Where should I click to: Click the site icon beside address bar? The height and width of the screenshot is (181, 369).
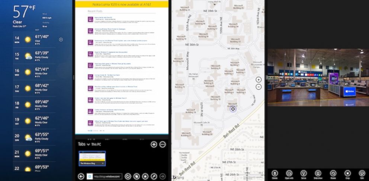pos(90,176)
